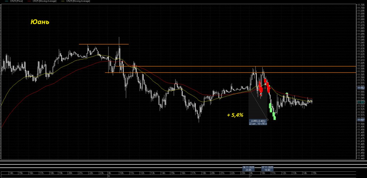This screenshot has height=178, width=367.
Task: Click the day '6' label on time axis
Action: click(x=109, y=176)
